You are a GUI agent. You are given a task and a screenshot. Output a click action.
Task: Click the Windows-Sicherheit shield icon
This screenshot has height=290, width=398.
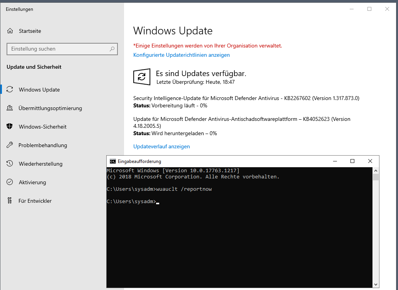pyautogui.click(x=10, y=126)
